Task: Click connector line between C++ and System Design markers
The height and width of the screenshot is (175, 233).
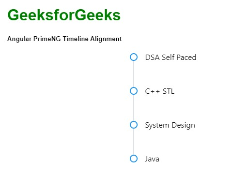Action: click(134, 108)
